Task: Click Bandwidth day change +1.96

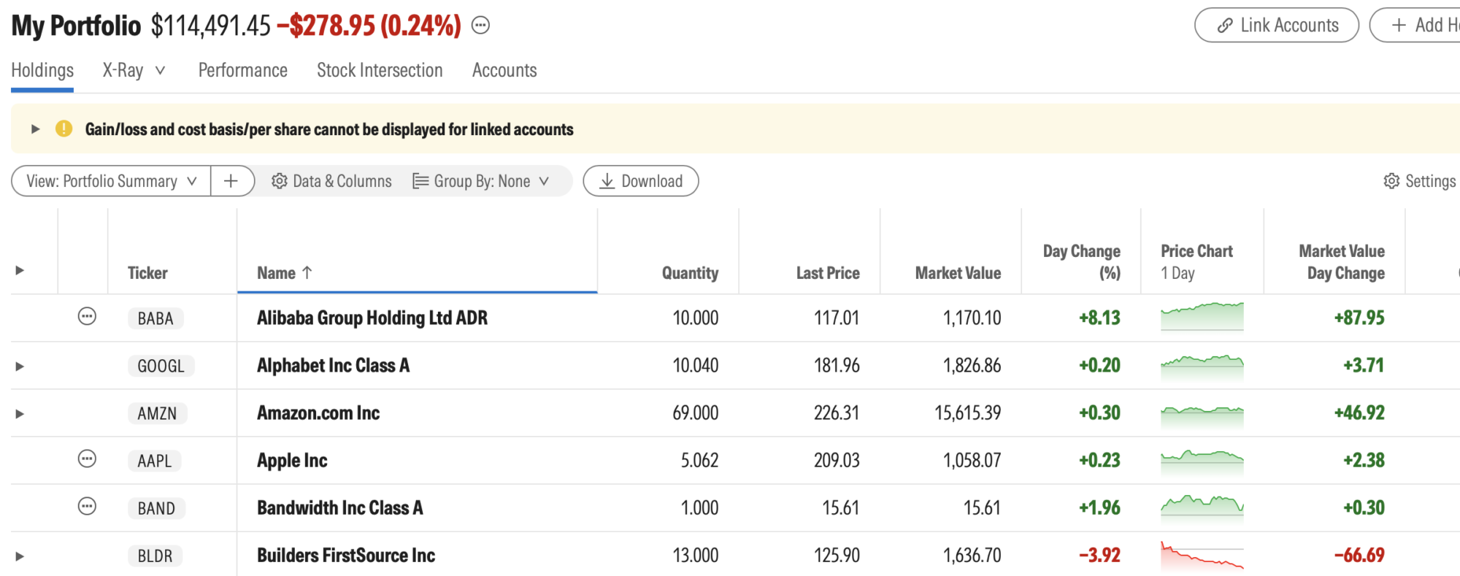Action: click(x=1099, y=507)
